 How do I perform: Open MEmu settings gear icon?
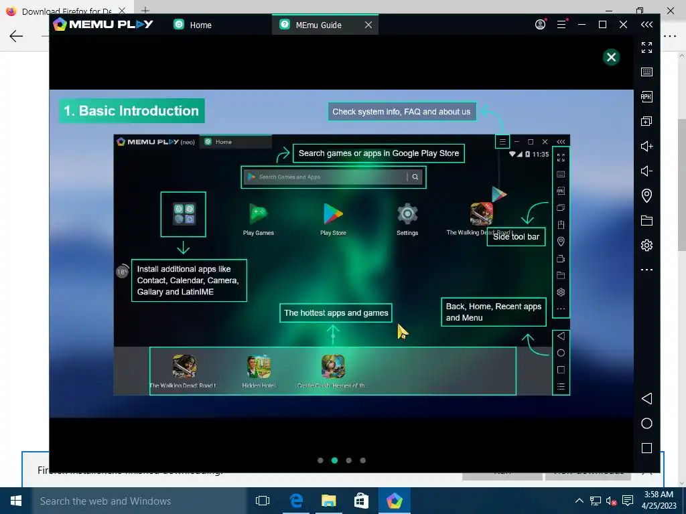[x=646, y=245]
